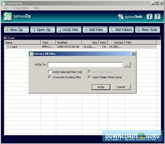Viewport: 165px width, 144px height.
Task: Click the New Zip toolbar button
Action: click(16, 29)
